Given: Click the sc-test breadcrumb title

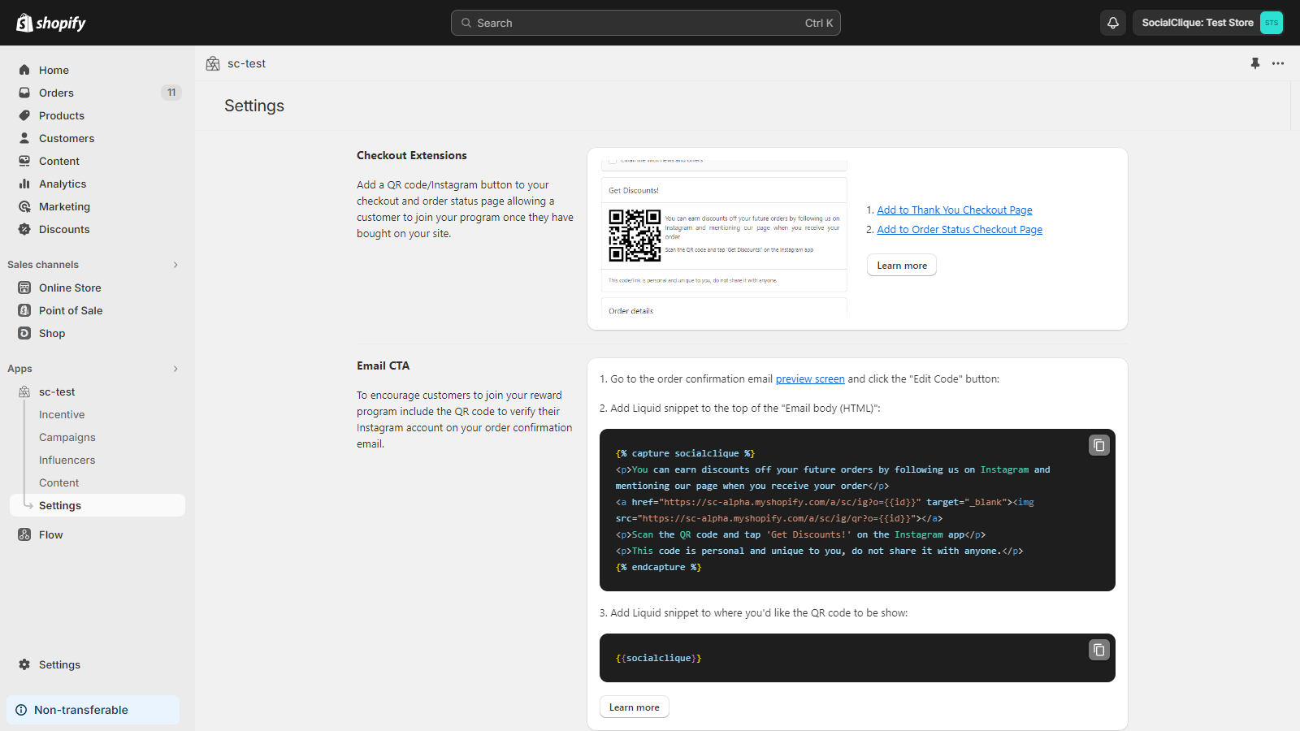Looking at the screenshot, I should click(x=246, y=63).
